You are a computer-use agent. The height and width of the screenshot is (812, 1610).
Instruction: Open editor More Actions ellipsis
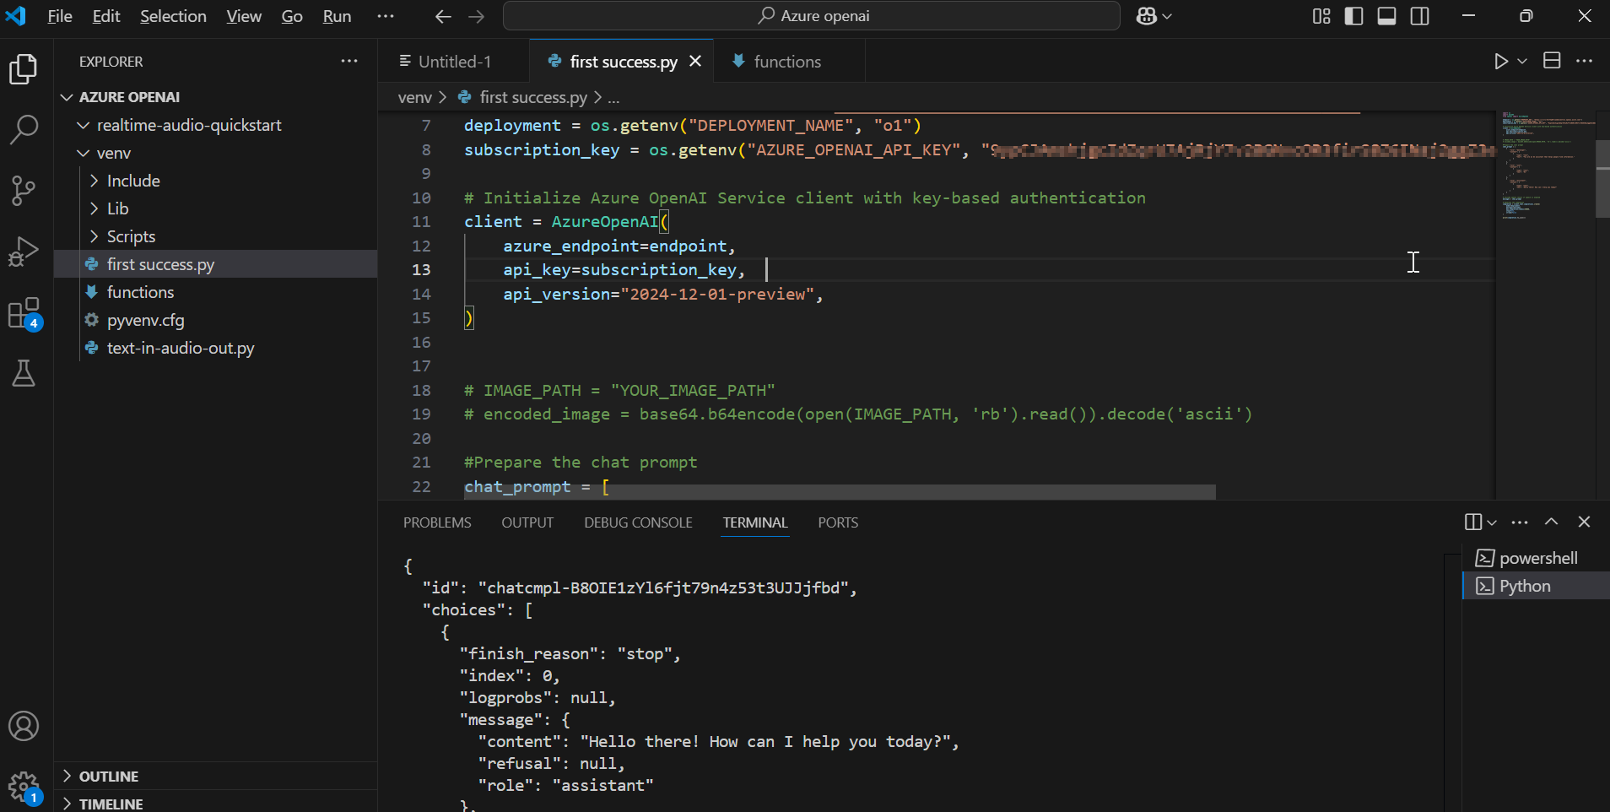tap(1584, 61)
